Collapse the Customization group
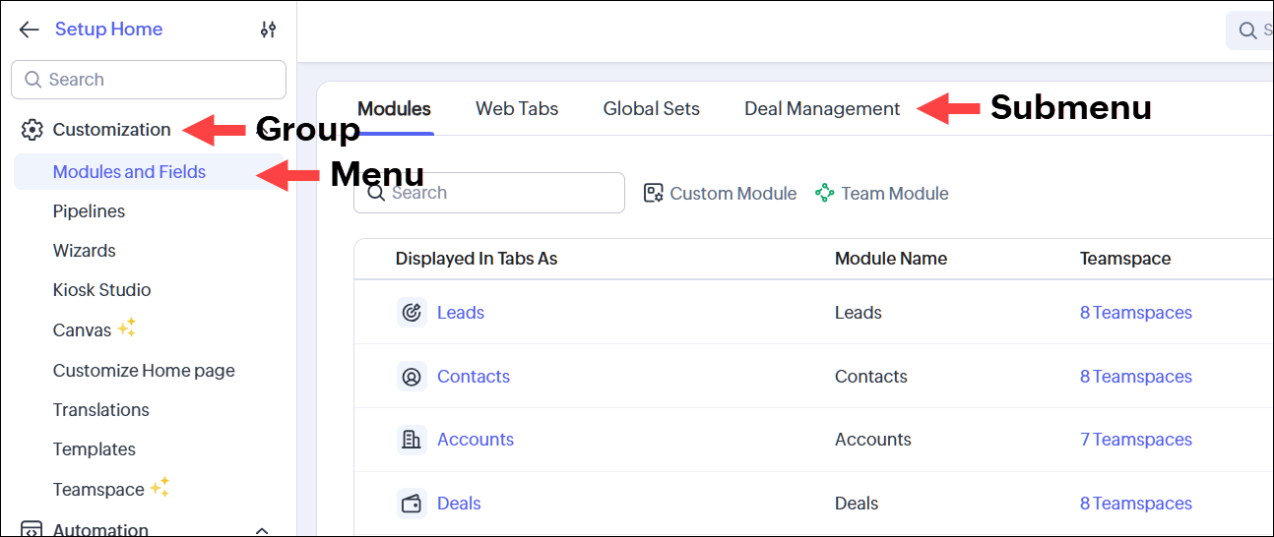Screen dimensions: 1274x537 click(111, 130)
